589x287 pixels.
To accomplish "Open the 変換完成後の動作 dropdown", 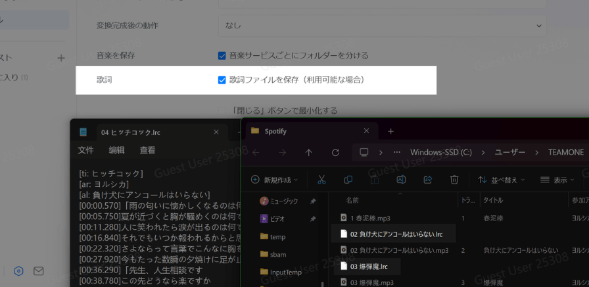I will [x=382, y=25].
